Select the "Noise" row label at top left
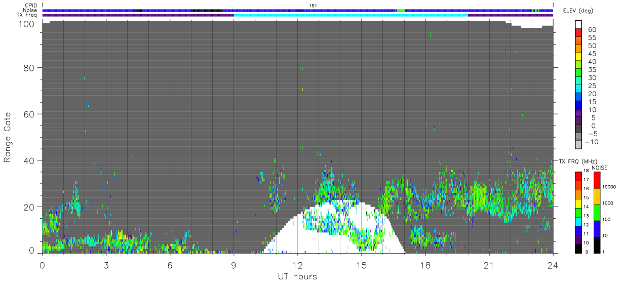Screen dimensions: 622x287 point(29,10)
